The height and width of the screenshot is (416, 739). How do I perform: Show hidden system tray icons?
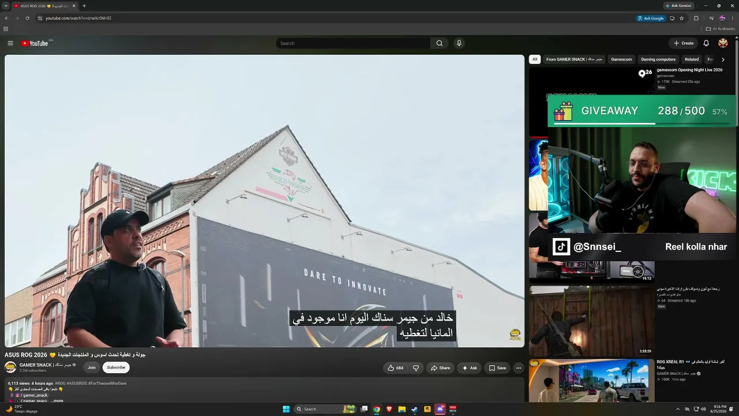[678, 409]
